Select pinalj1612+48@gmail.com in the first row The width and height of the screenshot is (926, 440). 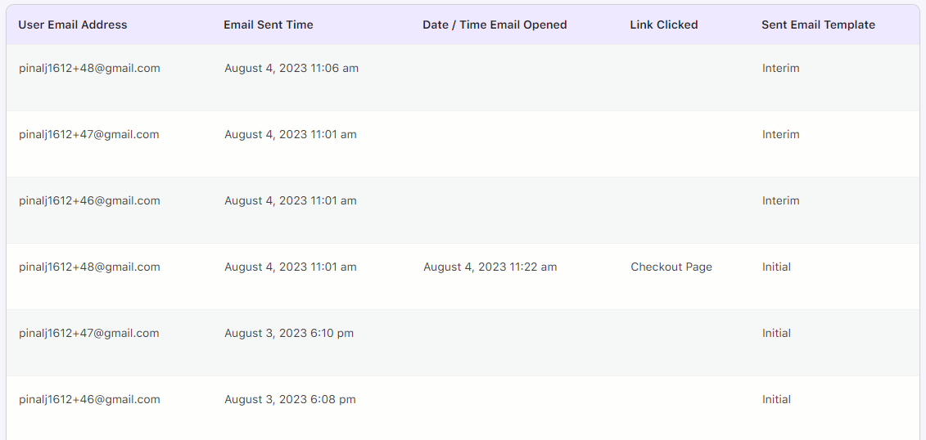tap(89, 69)
